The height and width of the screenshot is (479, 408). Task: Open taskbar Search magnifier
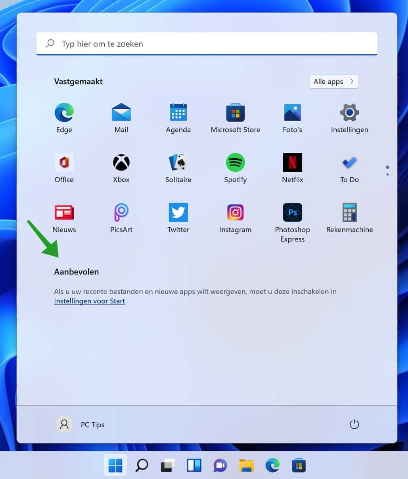[x=142, y=466]
